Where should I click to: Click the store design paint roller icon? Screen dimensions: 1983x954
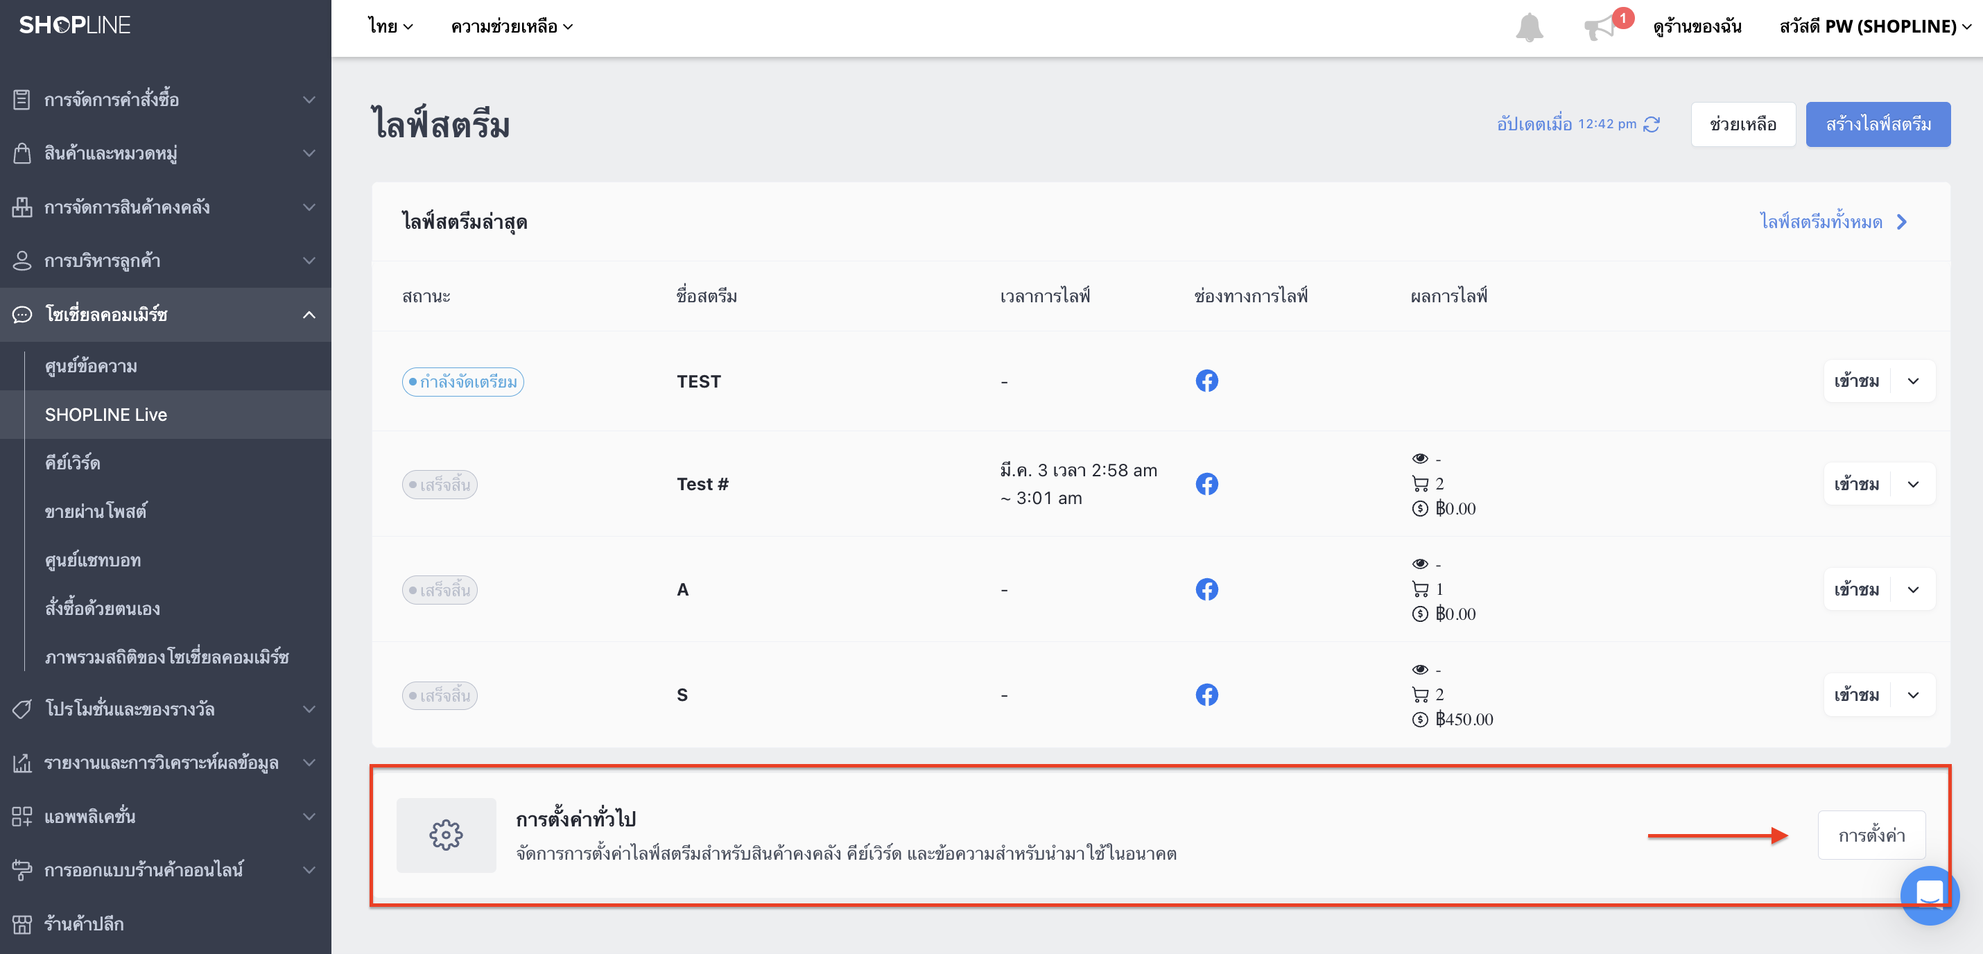point(21,870)
